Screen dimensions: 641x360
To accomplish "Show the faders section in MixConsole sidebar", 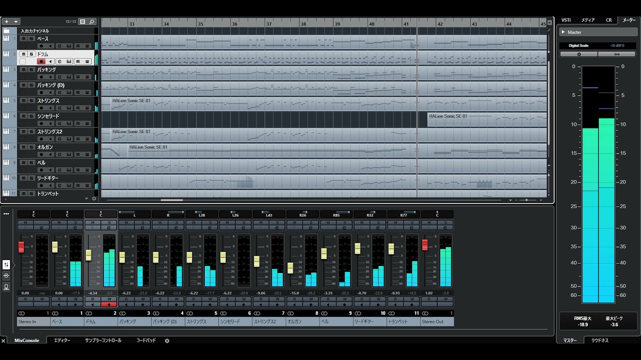I will pos(6,264).
